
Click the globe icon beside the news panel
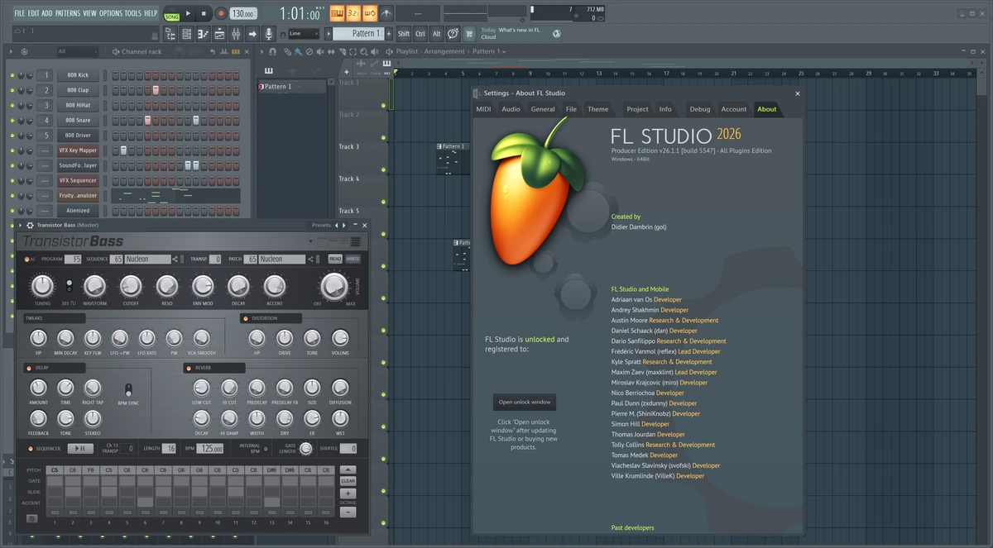click(x=557, y=34)
